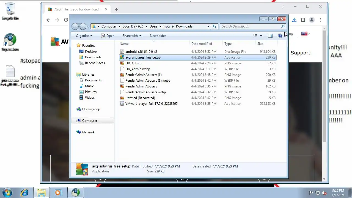Click browser back arrow
The height and width of the screenshot is (198, 352).
coord(48,20)
